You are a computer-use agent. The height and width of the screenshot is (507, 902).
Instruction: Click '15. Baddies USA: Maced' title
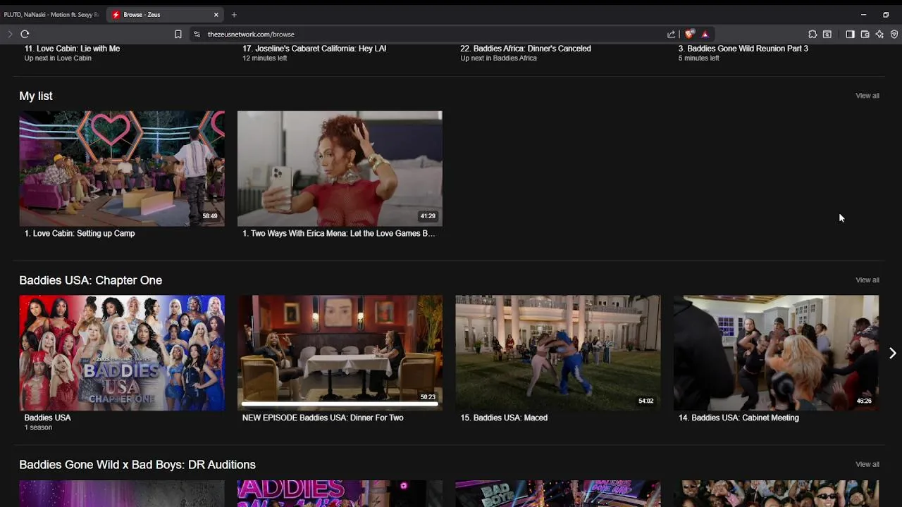pyautogui.click(x=504, y=418)
